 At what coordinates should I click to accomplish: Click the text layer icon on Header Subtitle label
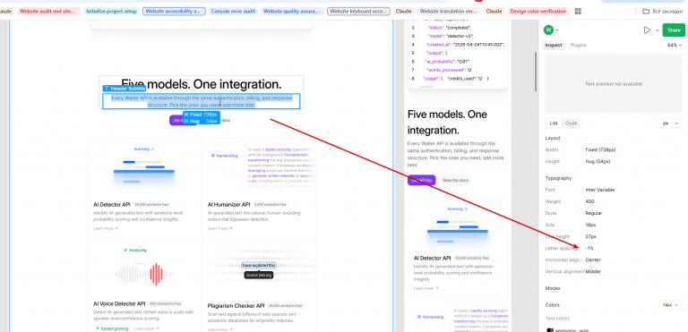click(107, 89)
